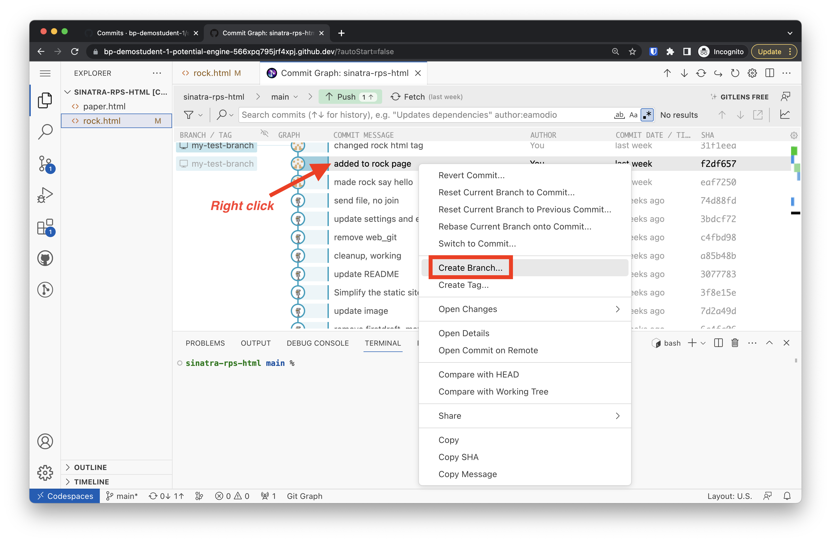The height and width of the screenshot is (542, 831).
Task: Bookmark page with the star icon
Action: pos(632,52)
